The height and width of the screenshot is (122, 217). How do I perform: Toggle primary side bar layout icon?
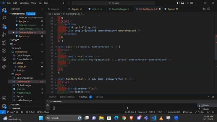click(178, 3)
